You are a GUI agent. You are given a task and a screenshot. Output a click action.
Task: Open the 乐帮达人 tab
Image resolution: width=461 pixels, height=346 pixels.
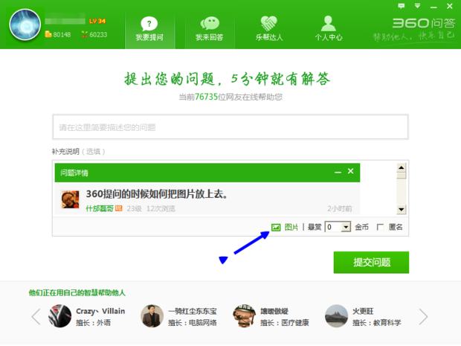point(269,30)
